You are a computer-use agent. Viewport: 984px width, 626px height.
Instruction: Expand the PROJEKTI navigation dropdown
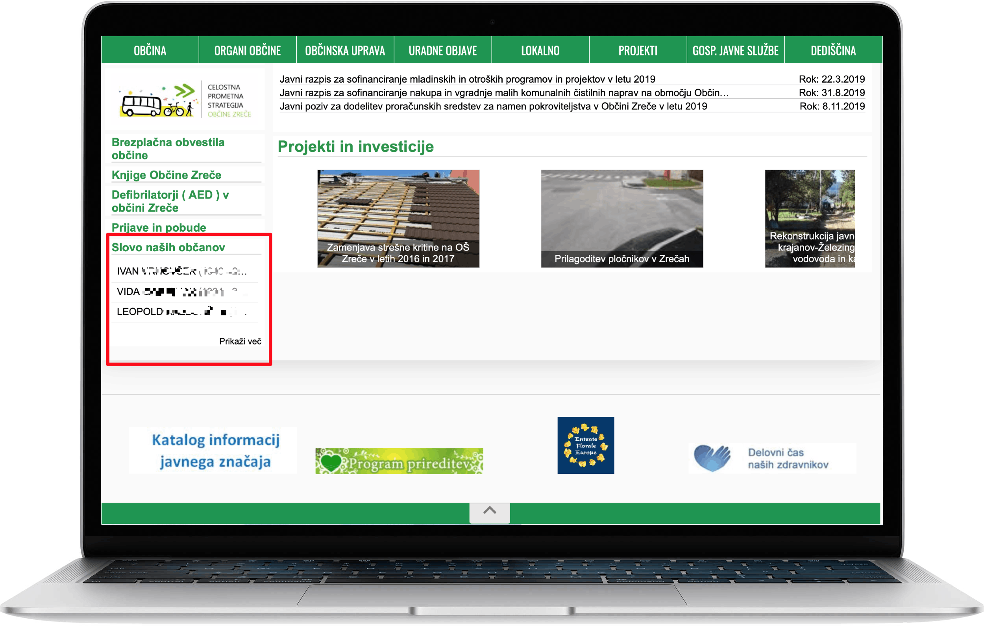pos(638,50)
